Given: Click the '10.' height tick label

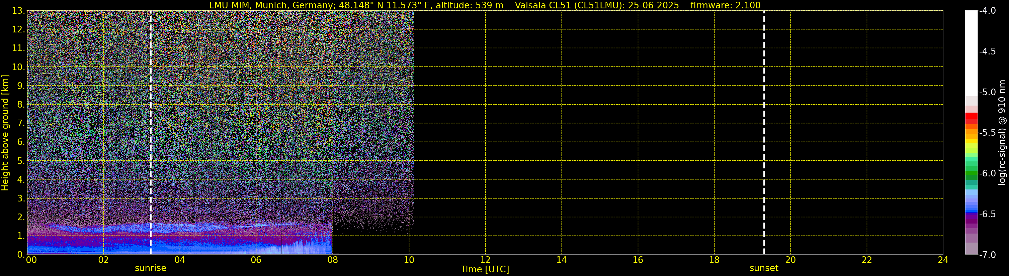Looking at the screenshot, I should (x=18, y=67).
